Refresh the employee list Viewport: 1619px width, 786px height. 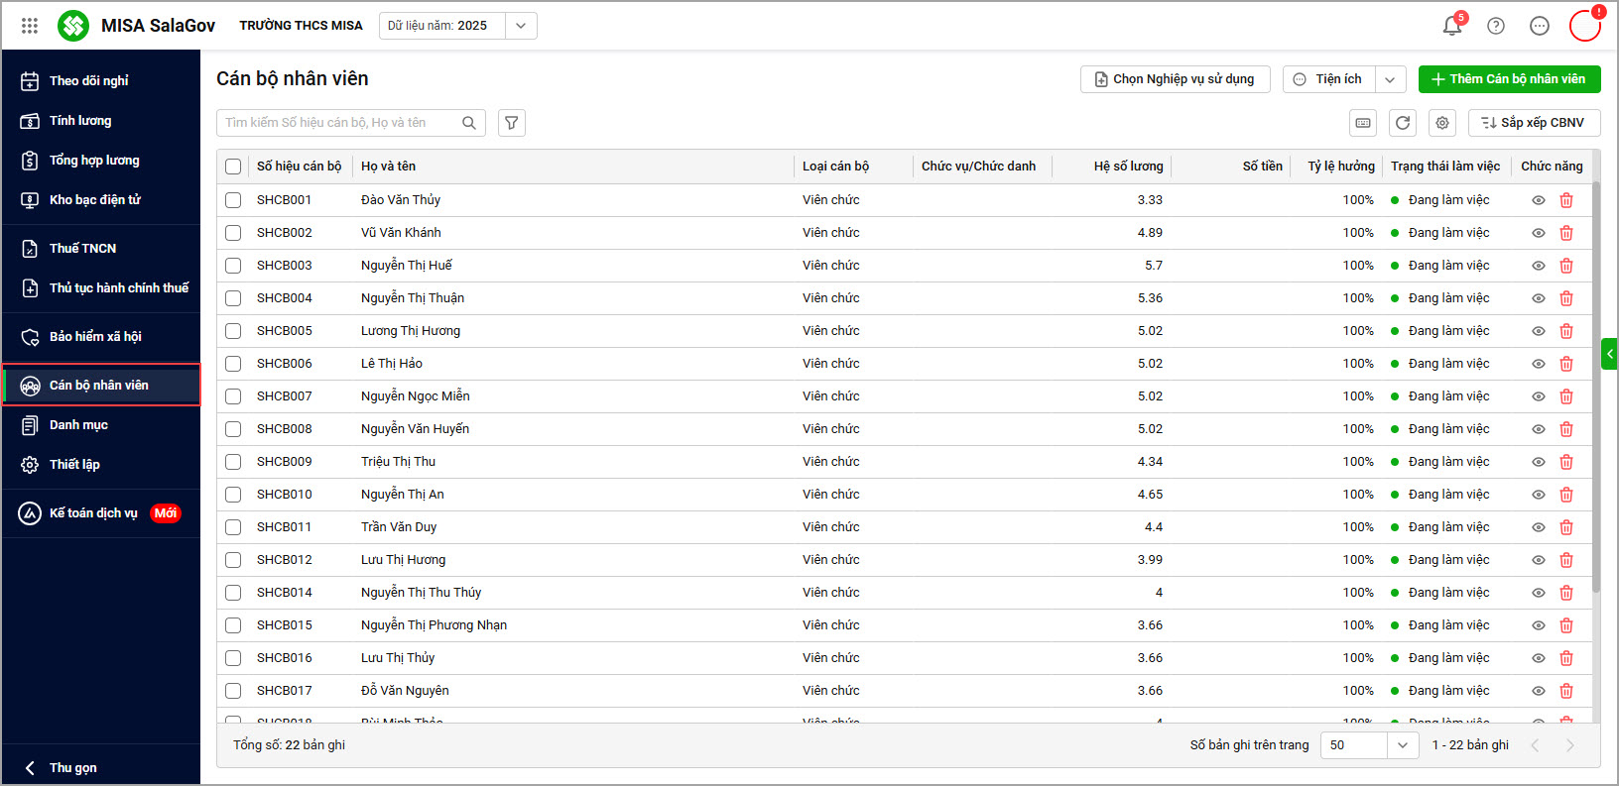pos(1403,123)
